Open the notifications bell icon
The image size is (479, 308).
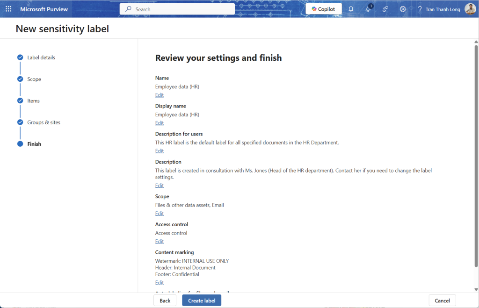click(351, 9)
